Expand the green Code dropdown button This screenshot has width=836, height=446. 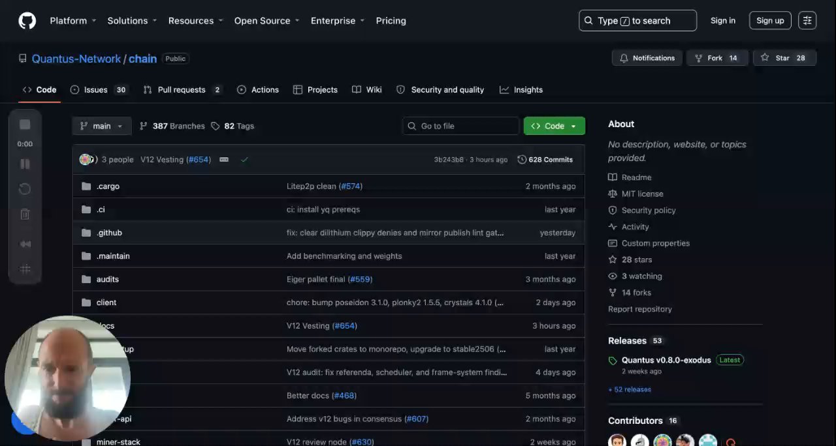555,126
